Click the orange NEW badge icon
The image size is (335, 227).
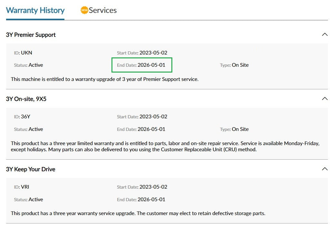click(84, 10)
